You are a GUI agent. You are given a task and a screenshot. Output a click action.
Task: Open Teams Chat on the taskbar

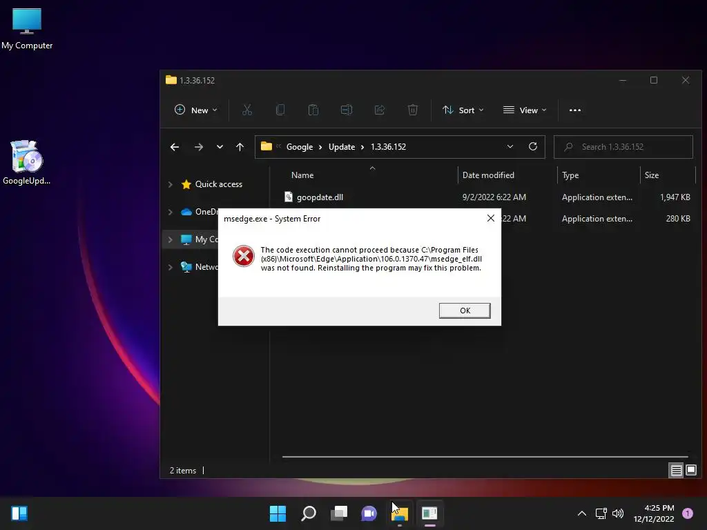tap(369, 513)
